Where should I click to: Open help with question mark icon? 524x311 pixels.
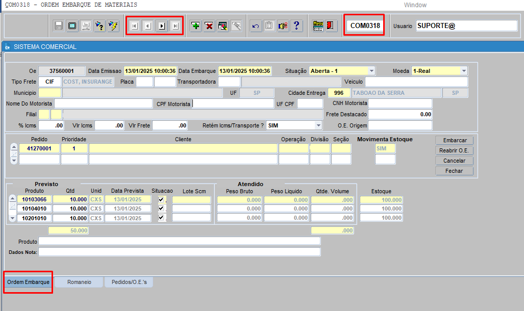(x=296, y=25)
